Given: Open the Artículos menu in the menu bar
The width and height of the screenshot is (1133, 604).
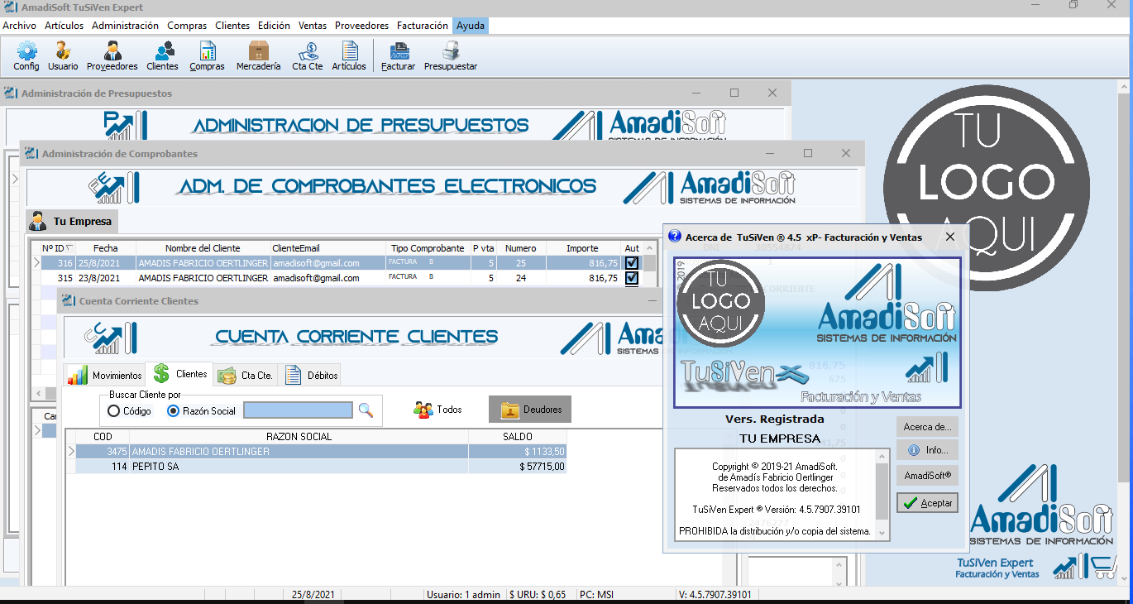Looking at the screenshot, I should pos(65,26).
